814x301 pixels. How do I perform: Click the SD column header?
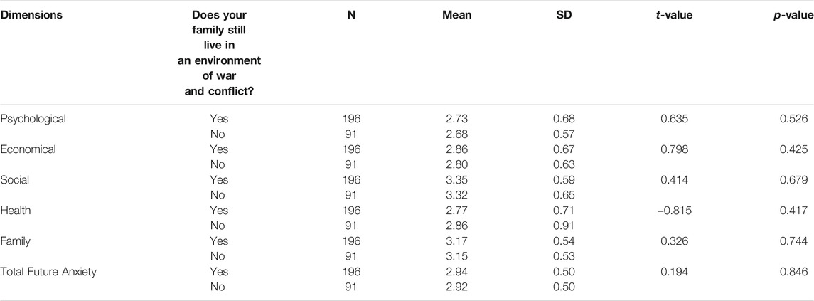[564, 15]
